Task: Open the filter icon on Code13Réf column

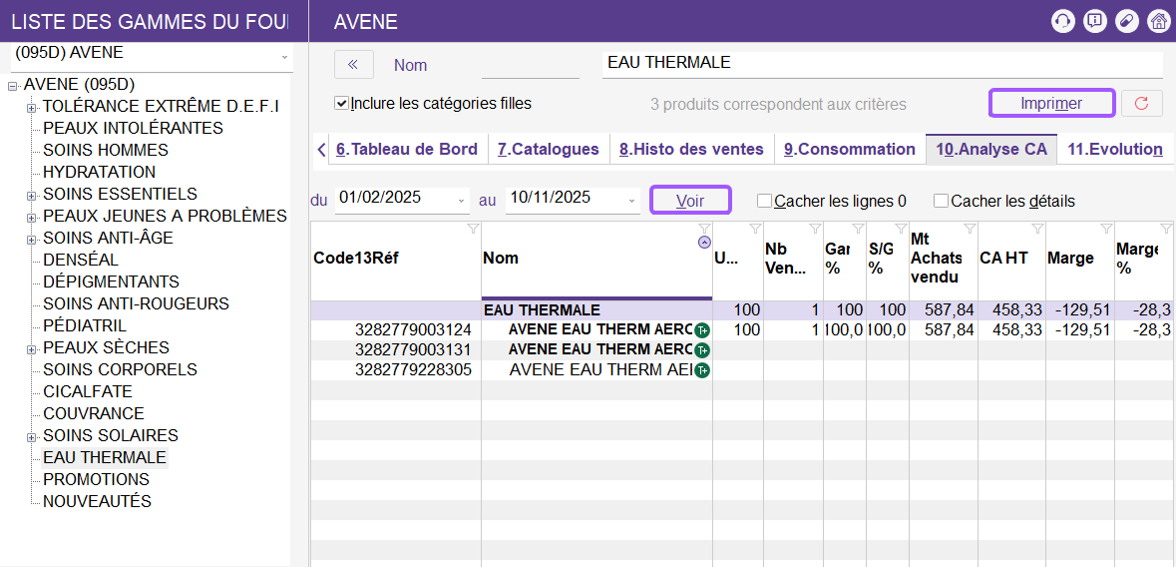Action: [x=473, y=230]
